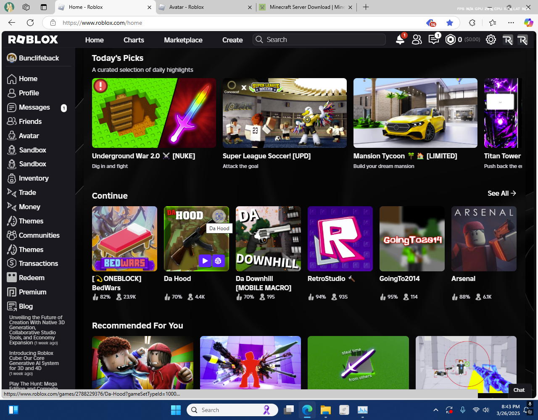Image resolution: width=538 pixels, height=420 pixels.
Task: Click the Edge tab actions menu icon
Action: pyautogui.click(x=44, y=7)
